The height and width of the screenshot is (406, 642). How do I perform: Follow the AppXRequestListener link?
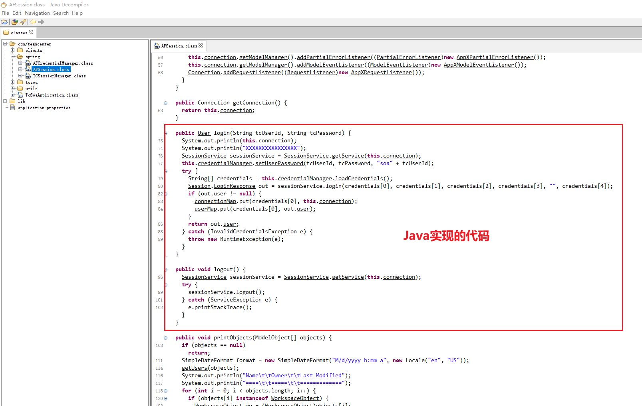pyautogui.click(x=382, y=73)
